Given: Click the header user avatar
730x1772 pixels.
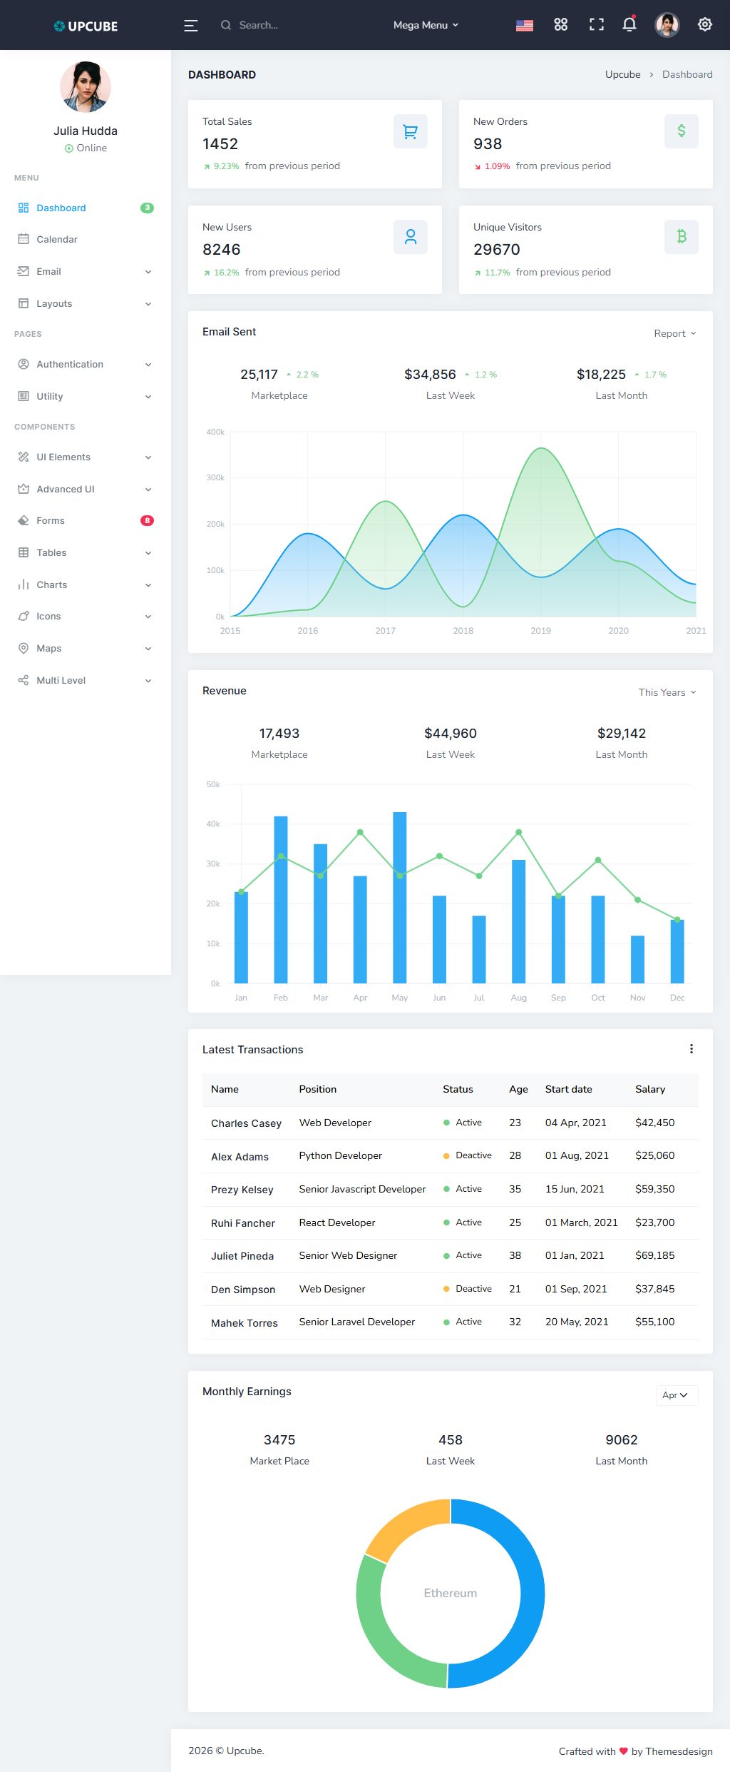Looking at the screenshot, I should click(x=667, y=25).
